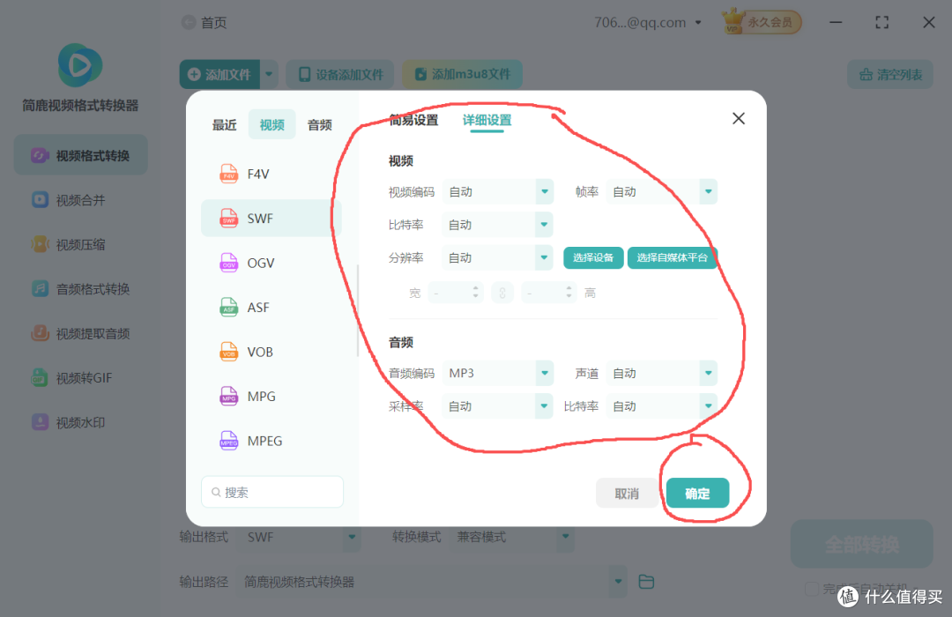
Task: Click the 取消 button
Action: pos(627,493)
